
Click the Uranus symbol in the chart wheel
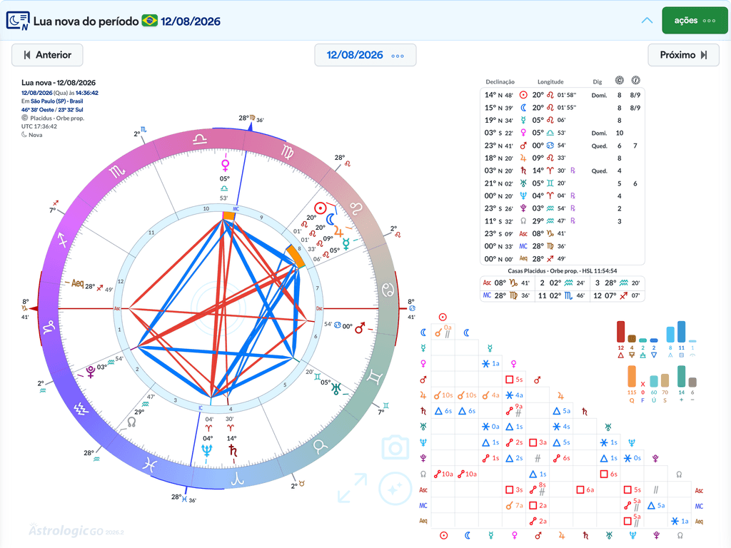[336, 389]
